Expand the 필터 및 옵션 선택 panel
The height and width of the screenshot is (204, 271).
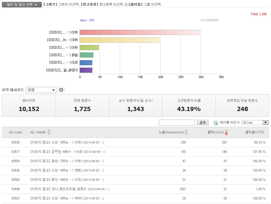click(x=22, y=5)
